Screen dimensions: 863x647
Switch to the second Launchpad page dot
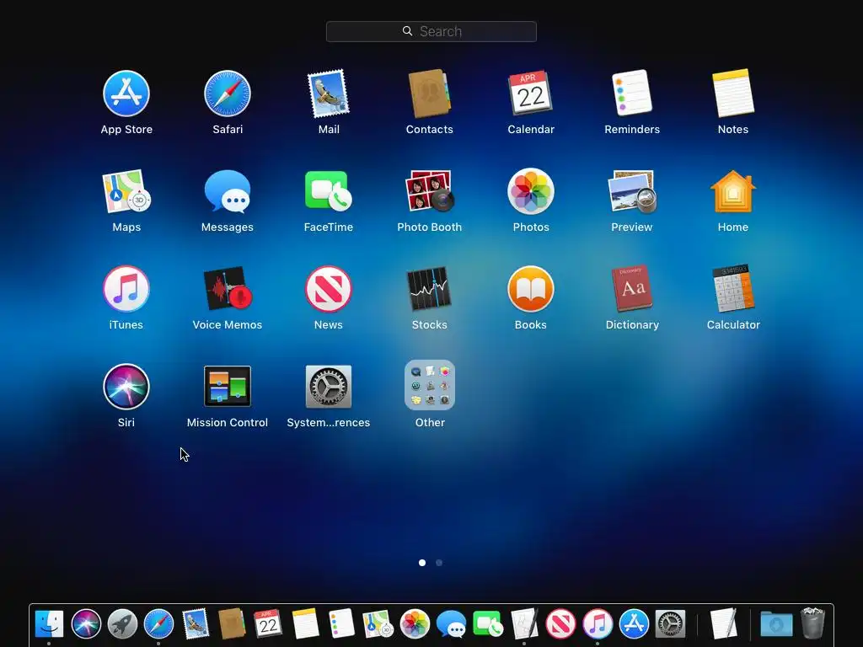coord(438,562)
